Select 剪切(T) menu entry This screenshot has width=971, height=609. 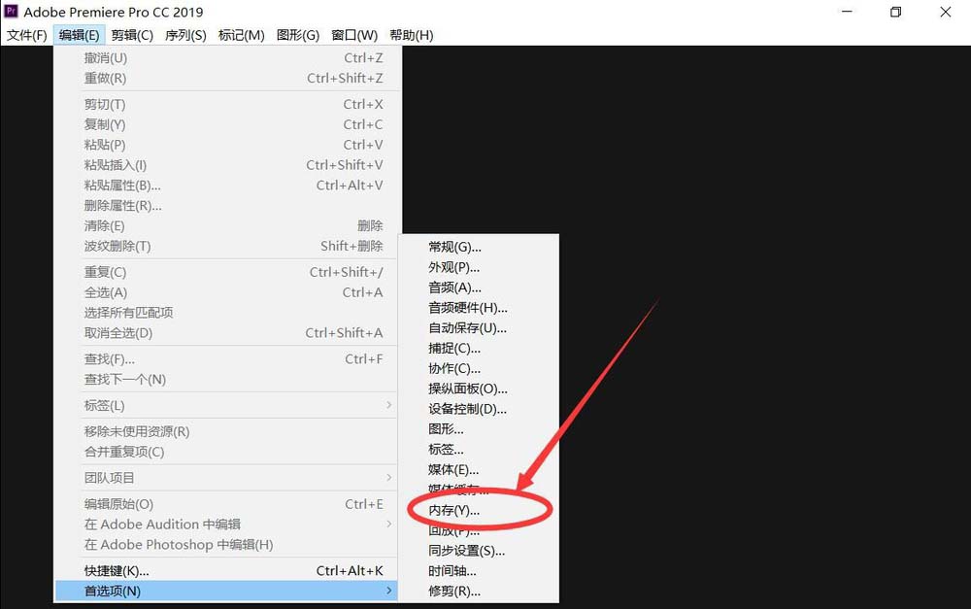[226, 104]
